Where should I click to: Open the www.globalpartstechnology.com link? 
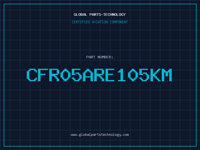click(100, 135)
